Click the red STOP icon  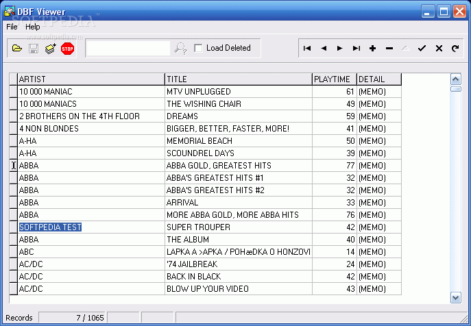point(67,49)
